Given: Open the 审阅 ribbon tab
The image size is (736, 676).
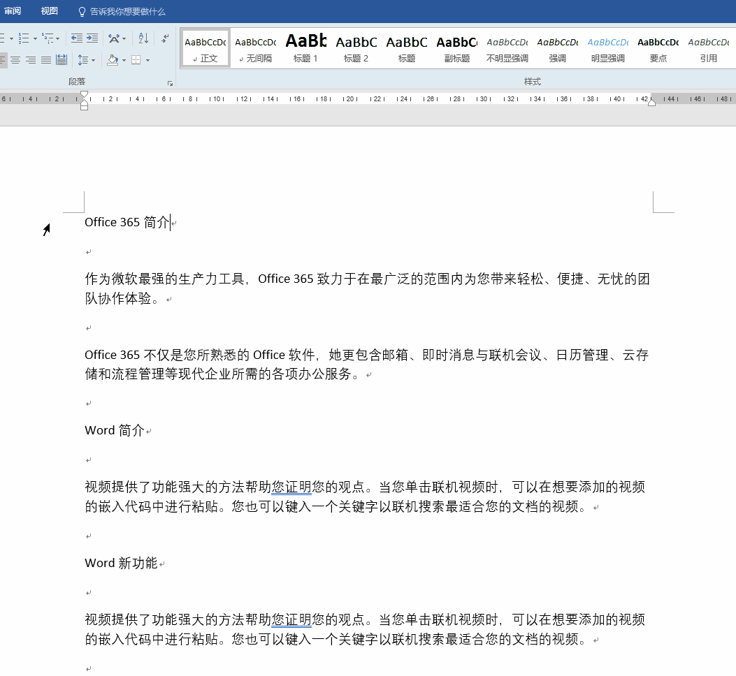Looking at the screenshot, I should [x=13, y=11].
